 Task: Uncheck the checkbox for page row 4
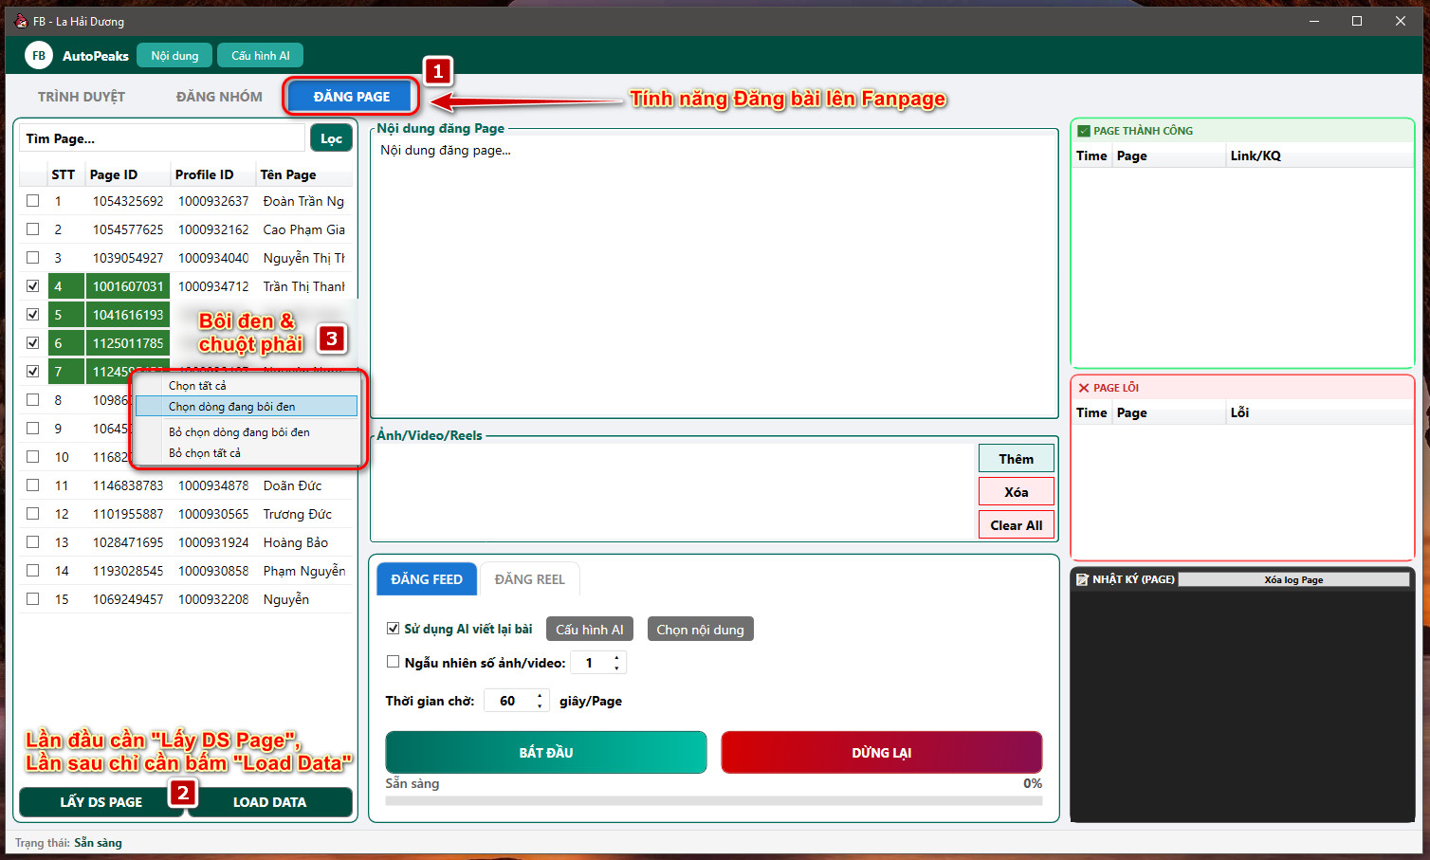coord(33,286)
